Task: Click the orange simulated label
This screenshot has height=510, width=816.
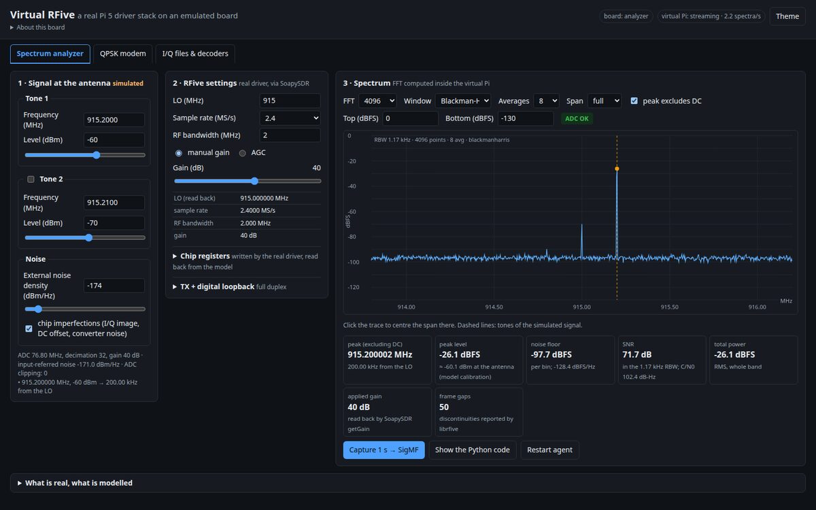Action: (128, 84)
